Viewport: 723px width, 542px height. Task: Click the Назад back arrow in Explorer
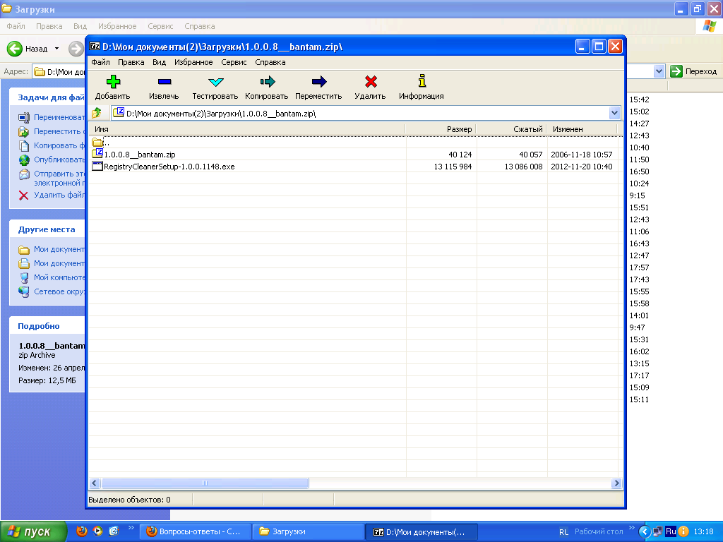click(15, 49)
